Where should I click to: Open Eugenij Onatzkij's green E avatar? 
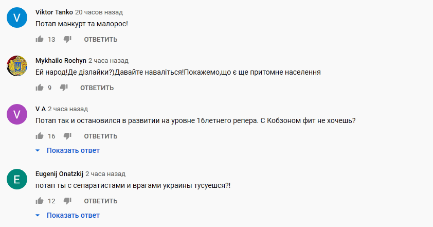pyautogui.click(x=17, y=179)
